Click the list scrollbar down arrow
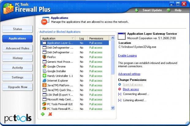This screenshot has height=126, width=190. pos(113,108)
